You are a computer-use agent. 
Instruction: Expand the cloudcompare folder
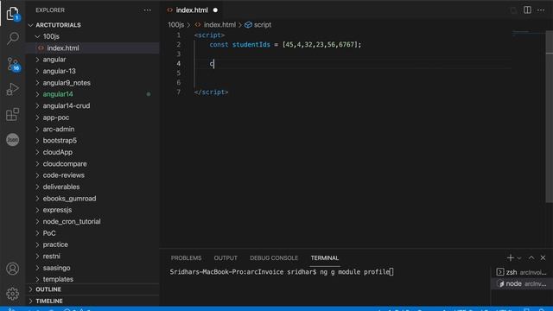(x=65, y=163)
